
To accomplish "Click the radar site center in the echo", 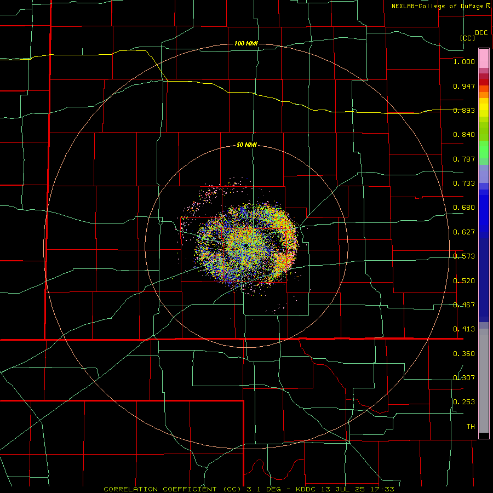I will [x=246, y=245].
